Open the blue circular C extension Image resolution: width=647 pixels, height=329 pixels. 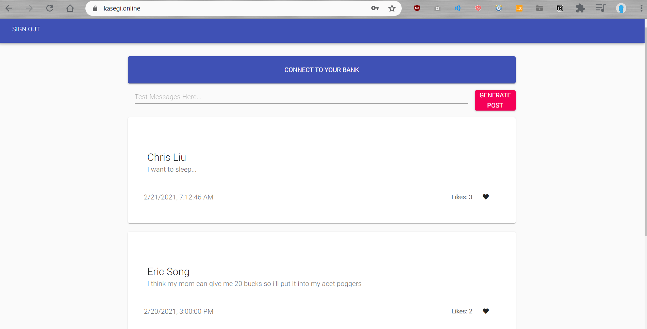click(499, 8)
